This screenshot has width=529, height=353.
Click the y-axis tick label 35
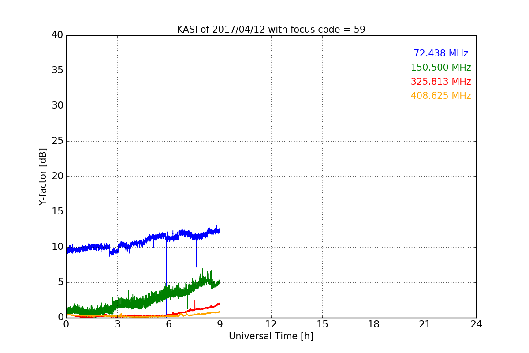click(57, 71)
